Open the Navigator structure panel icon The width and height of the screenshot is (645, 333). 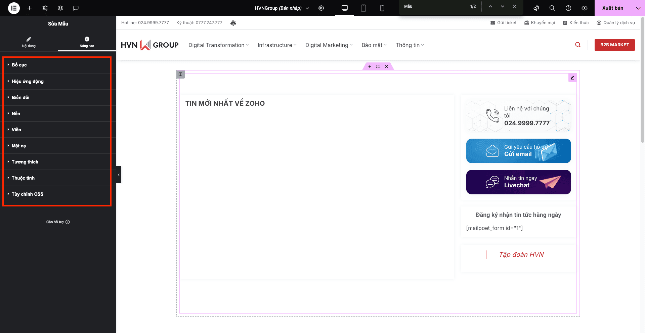[x=60, y=8]
